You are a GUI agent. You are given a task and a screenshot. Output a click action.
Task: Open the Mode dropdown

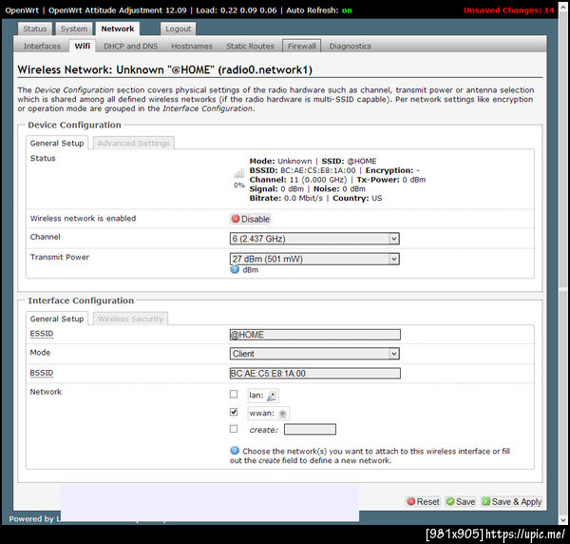click(x=314, y=354)
